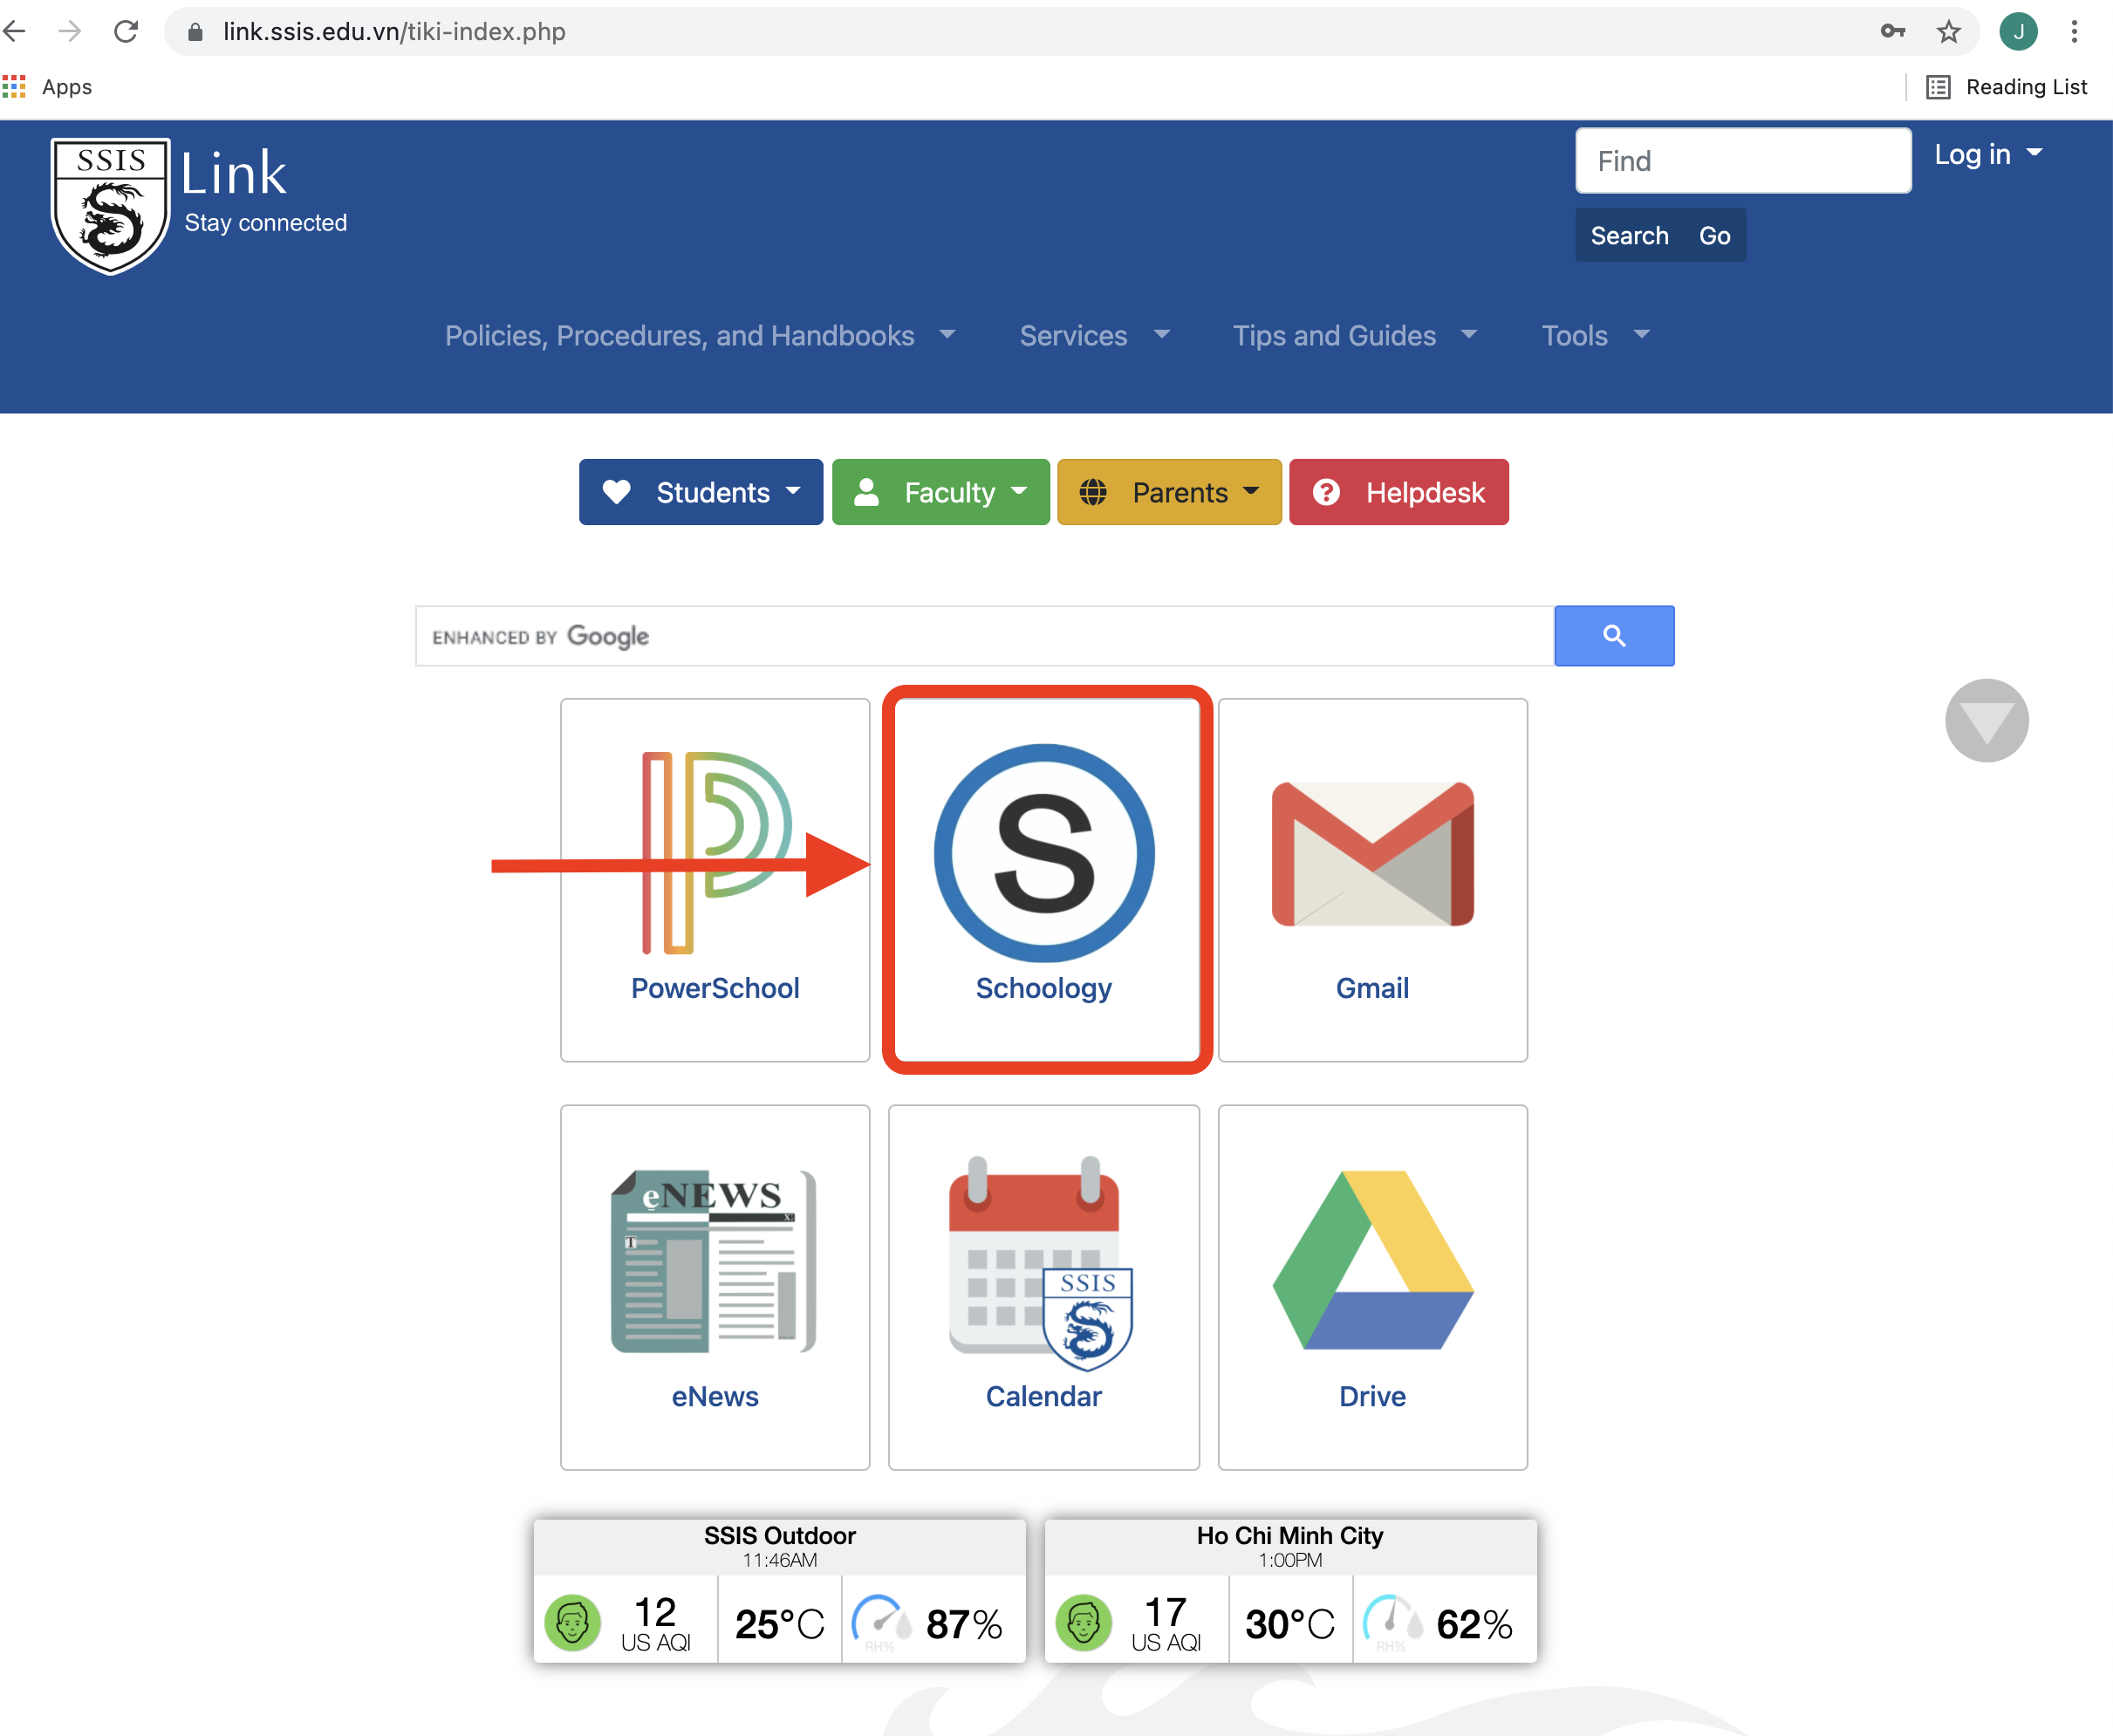The height and width of the screenshot is (1736, 2113).
Task: Open the Gmail envelope icon
Action: 1372,853
